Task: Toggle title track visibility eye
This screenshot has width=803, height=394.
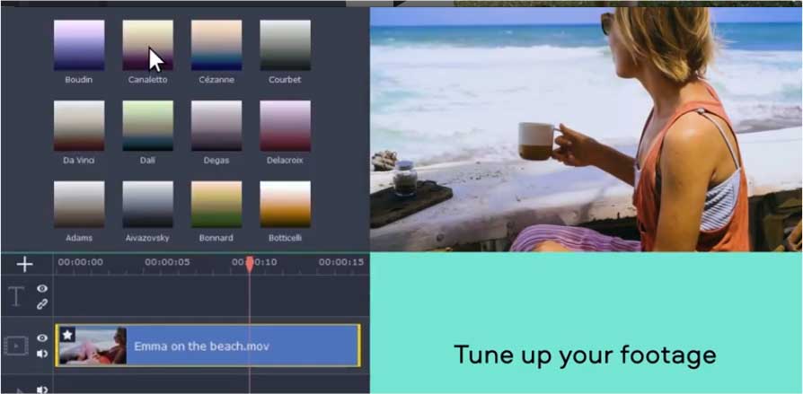Action: tap(42, 289)
